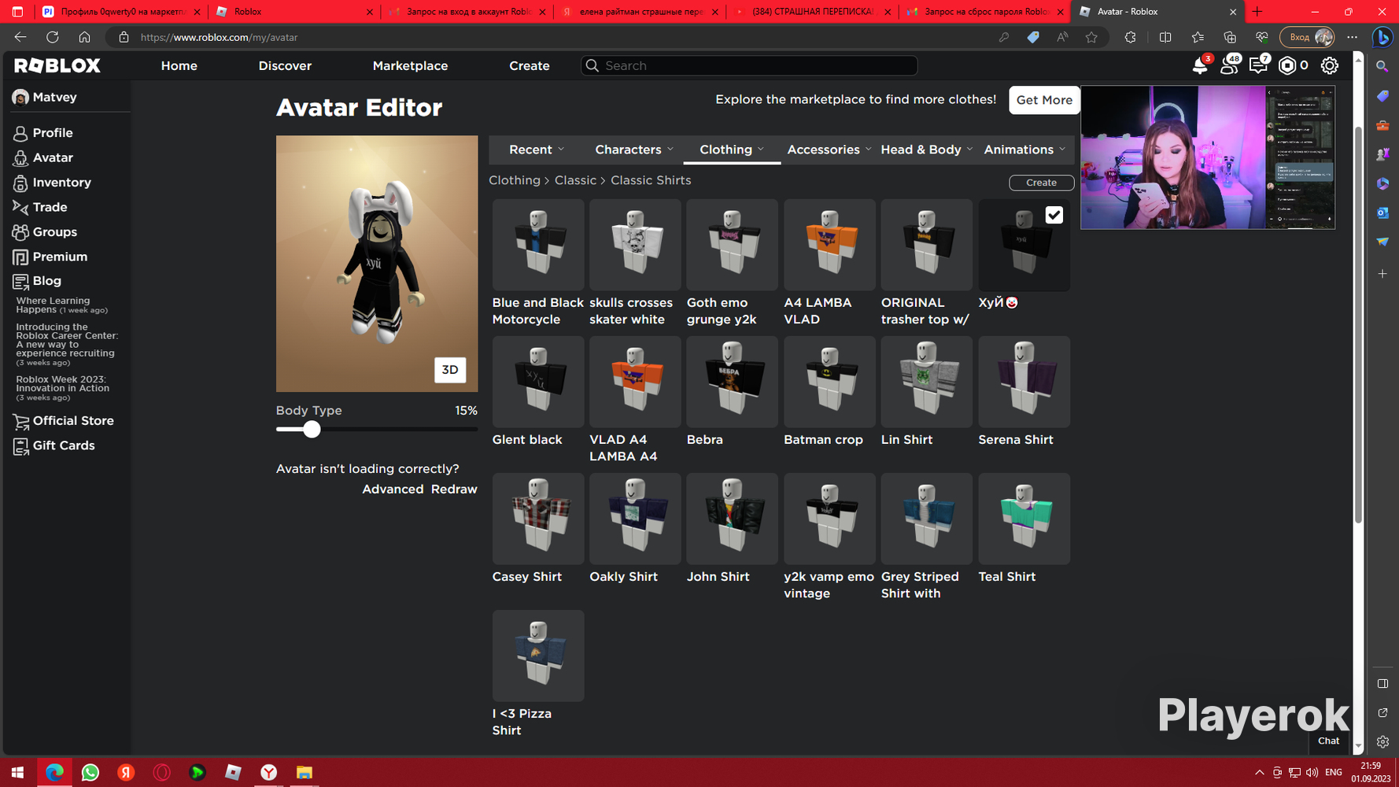Click the browser address bar URL
The image size is (1399, 787).
tap(219, 37)
